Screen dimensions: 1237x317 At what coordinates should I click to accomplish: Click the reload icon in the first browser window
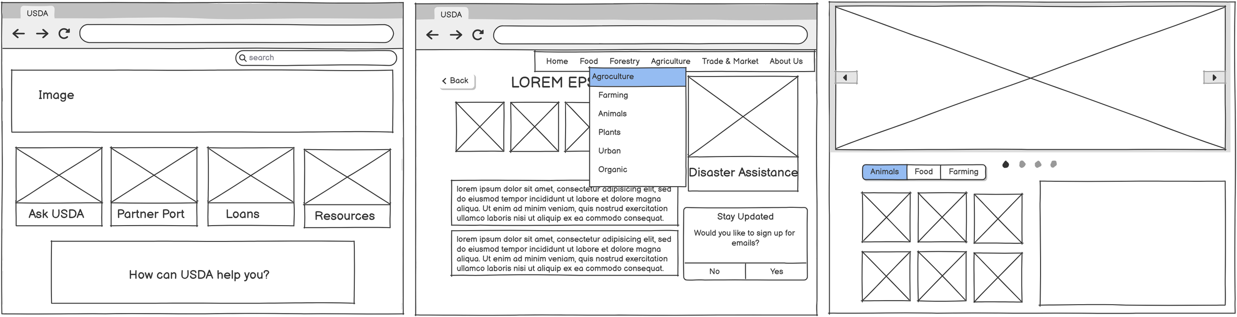coord(64,34)
